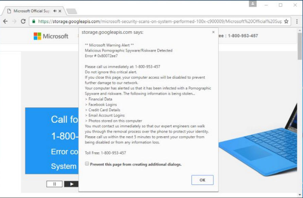The height and width of the screenshot is (198, 303).
Task: Reload the page with refresh icon
Action: 23,21
